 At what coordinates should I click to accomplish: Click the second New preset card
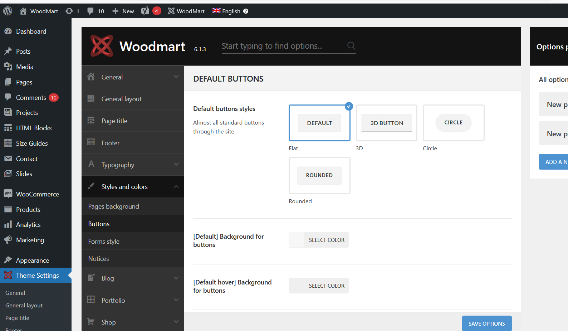pyautogui.click(x=553, y=133)
